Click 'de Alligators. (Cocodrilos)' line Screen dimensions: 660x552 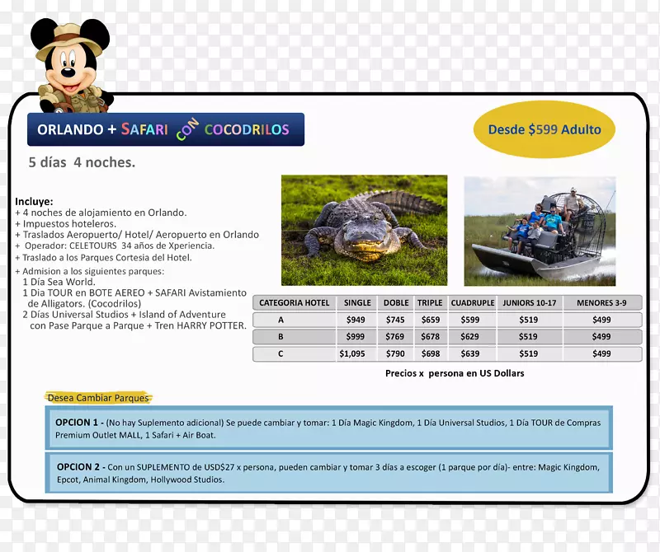[x=84, y=303]
